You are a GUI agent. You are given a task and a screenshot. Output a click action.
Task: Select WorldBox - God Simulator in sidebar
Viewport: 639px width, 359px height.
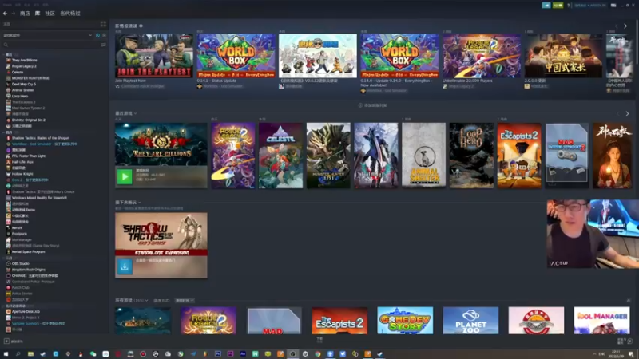tap(42, 144)
